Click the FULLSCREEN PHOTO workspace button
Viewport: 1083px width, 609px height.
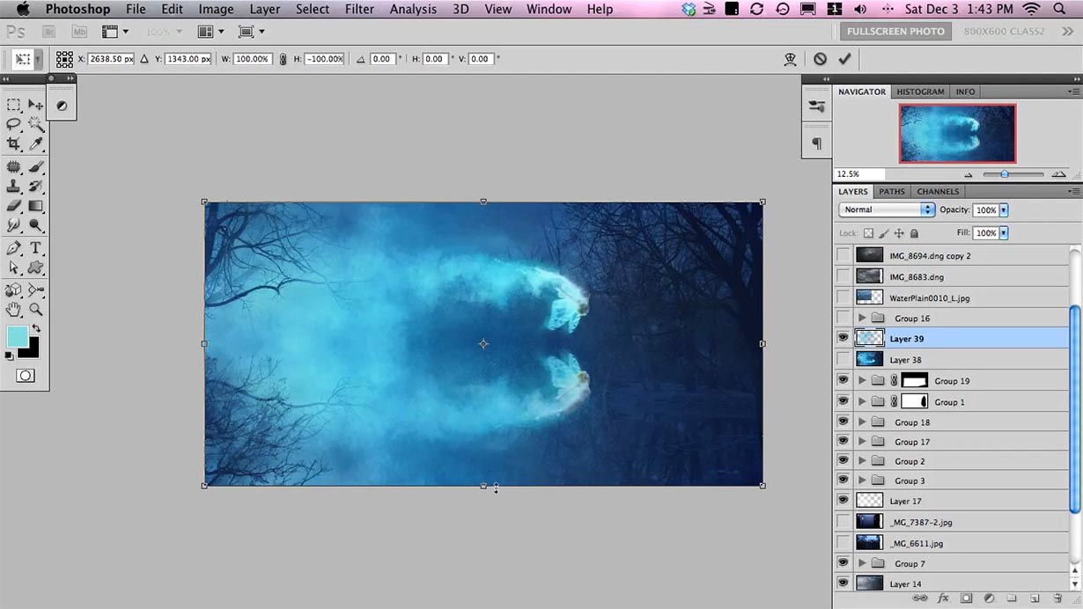coord(896,31)
